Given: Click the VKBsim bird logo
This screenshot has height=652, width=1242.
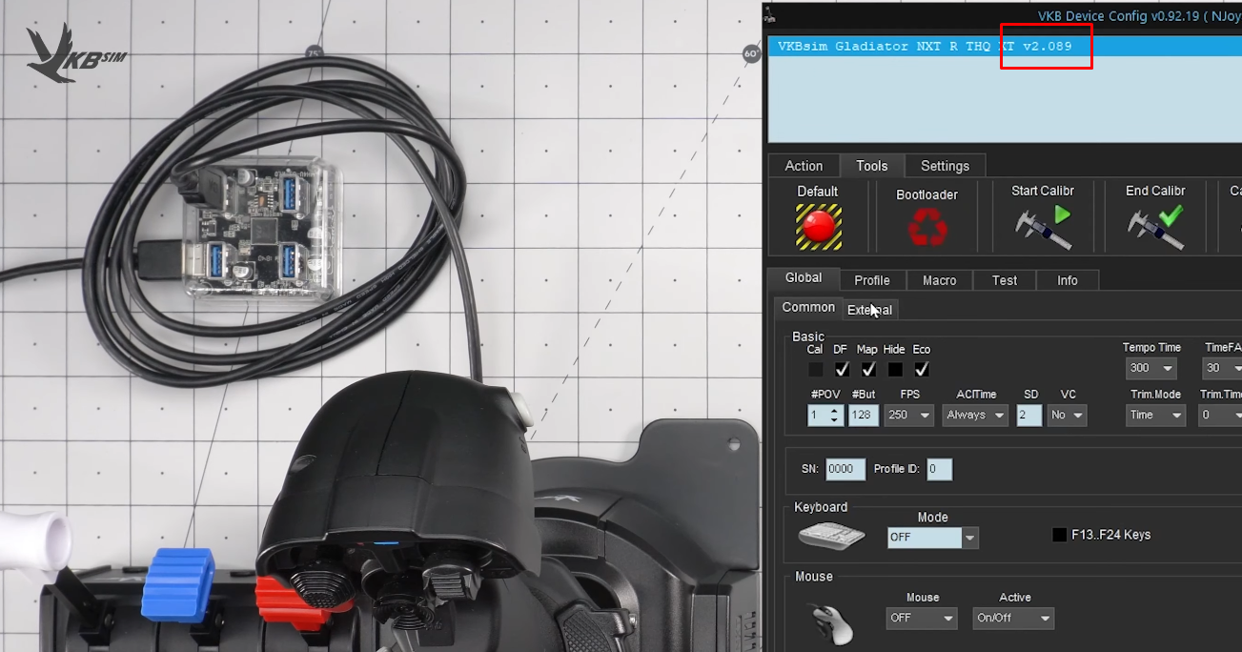Looking at the screenshot, I should (74, 56).
